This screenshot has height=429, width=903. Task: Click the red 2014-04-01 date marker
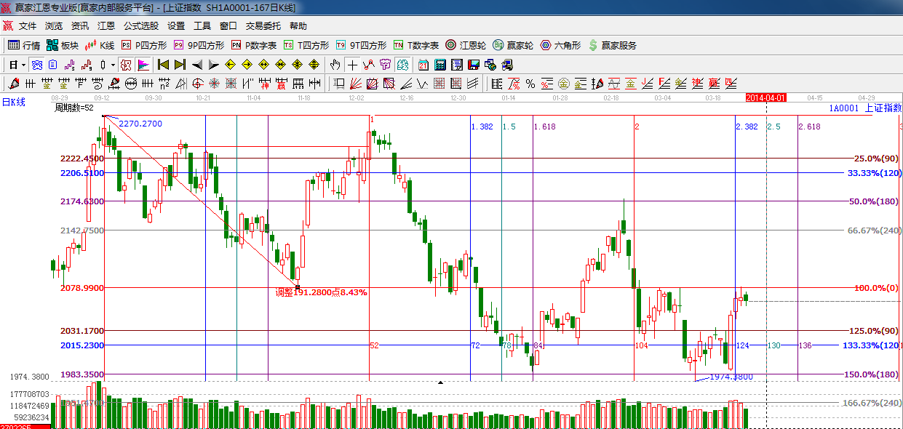[x=767, y=97]
